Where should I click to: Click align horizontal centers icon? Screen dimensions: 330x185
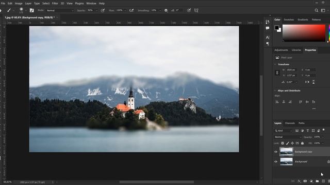click(284, 102)
